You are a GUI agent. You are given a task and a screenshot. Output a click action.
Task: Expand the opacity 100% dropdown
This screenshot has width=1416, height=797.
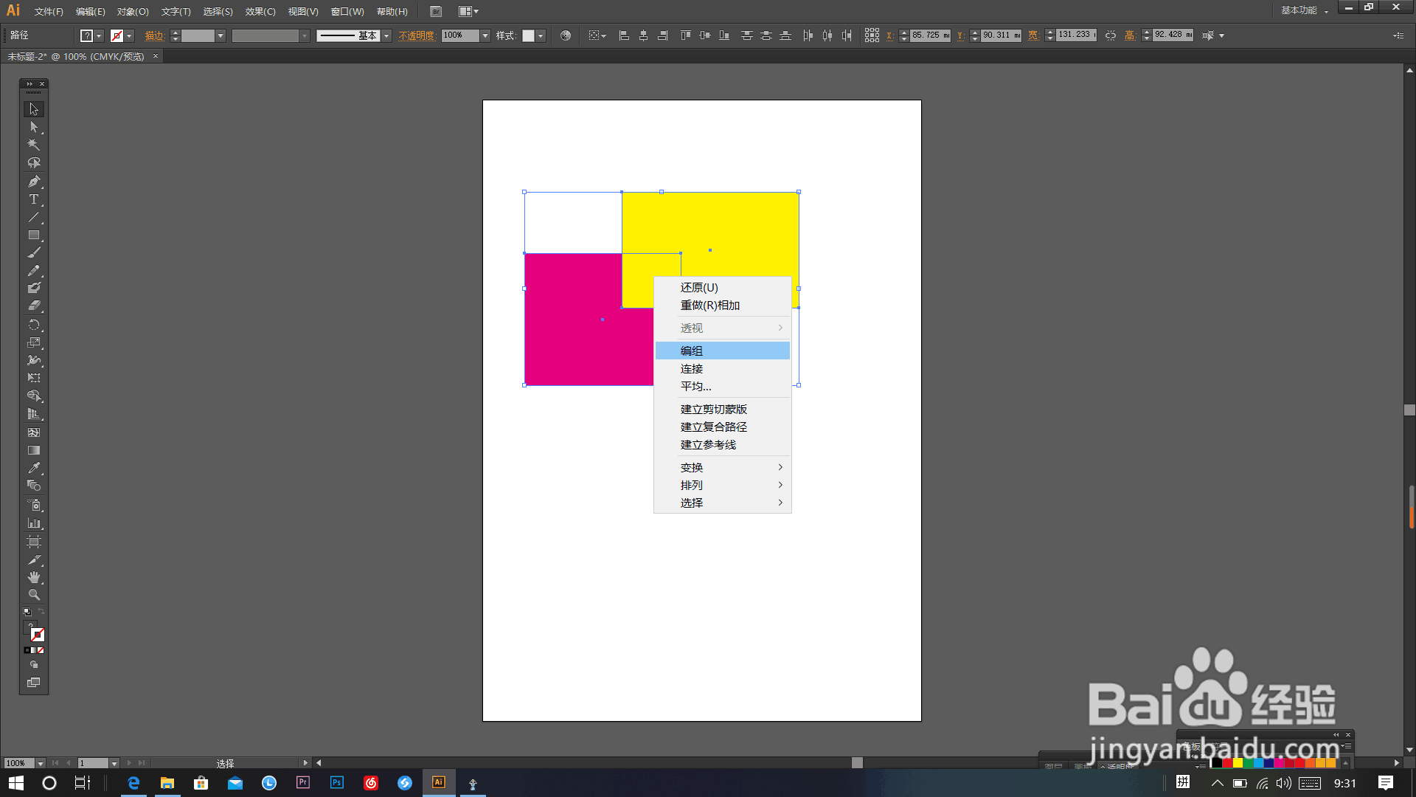click(485, 35)
